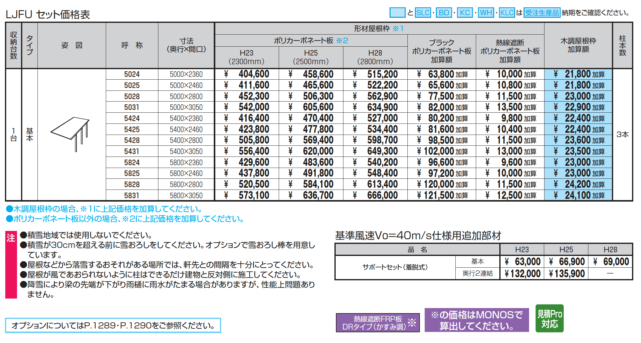Image resolution: width=641 pixels, height=343 pixels.
Task: Click price ¥470,400 for 5424 H25
Action: point(311,118)
